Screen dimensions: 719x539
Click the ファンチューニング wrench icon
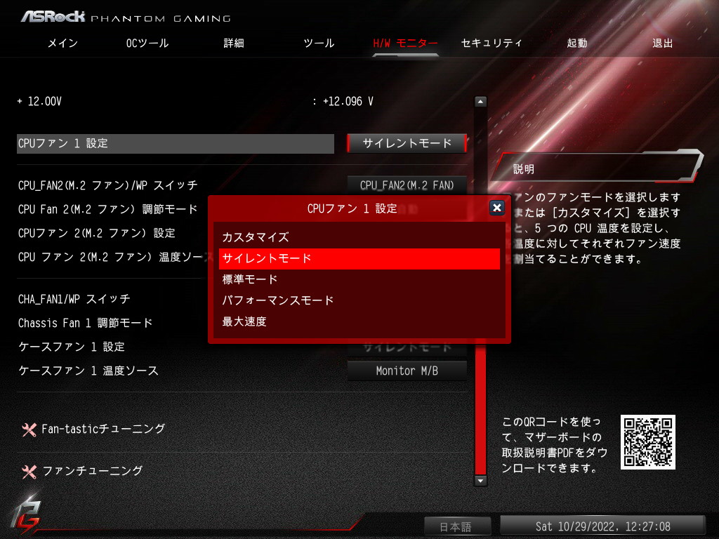pyautogui.click(x=29, y=471)
